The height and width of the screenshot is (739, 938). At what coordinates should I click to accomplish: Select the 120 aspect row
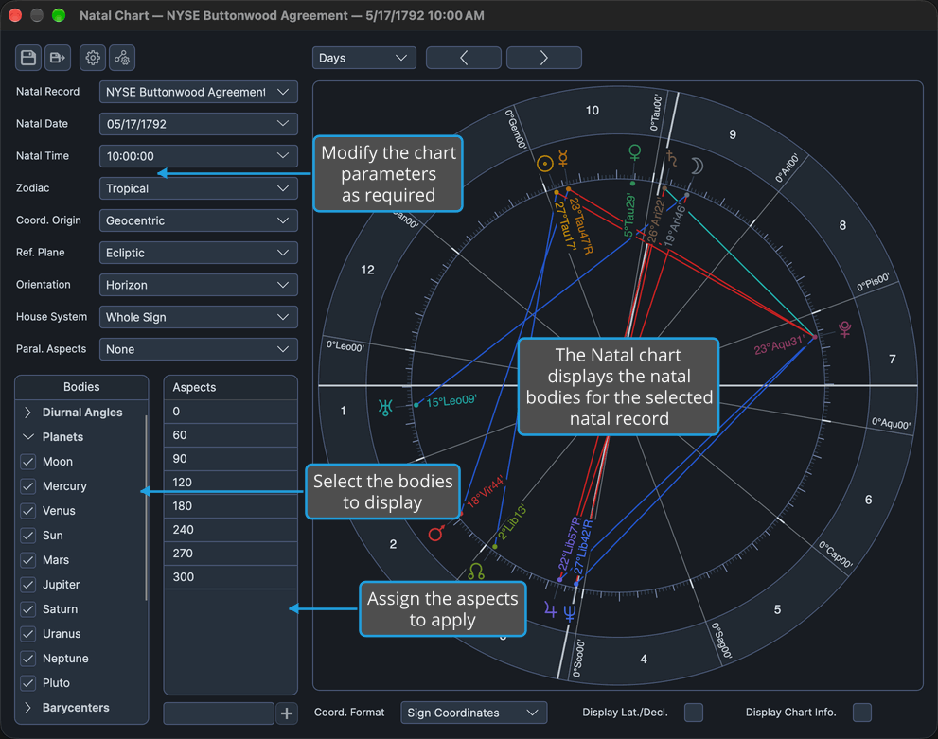[x=230, y=483]
